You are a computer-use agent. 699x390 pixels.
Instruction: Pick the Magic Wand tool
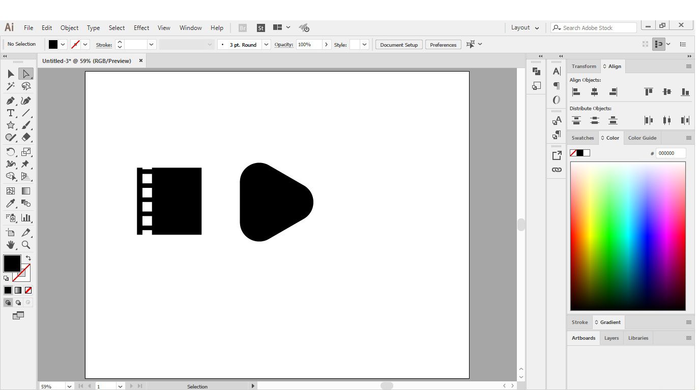pyautogui.click(x=11, y=86)
